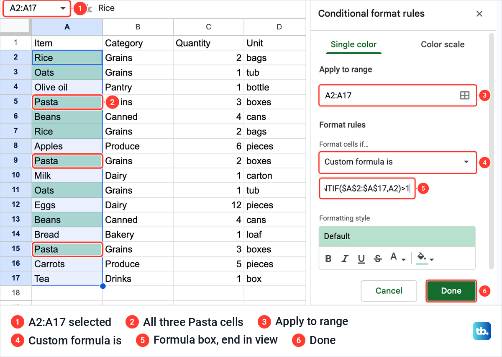Switch to the Single color tab
The height and width of the screenshot is (357, 502).
click(x=353, y=44)
